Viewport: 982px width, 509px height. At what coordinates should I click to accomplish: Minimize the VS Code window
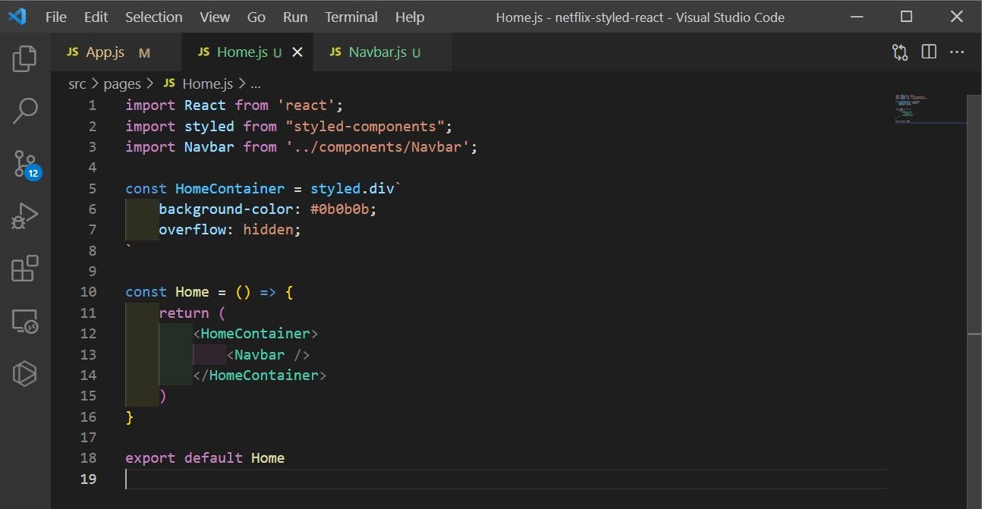coord(857,17)
